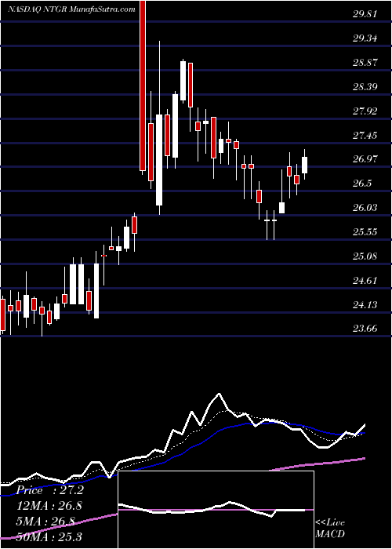Click the 27.45 price axis label
Screen dimensions: 392x549
(x=365, y=136)
